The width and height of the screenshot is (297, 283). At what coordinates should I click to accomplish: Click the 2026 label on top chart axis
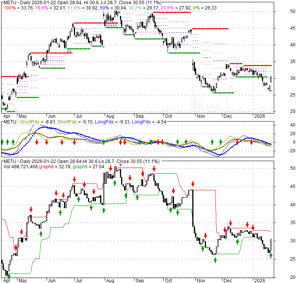pyautogui.click(x=260, y=116)
